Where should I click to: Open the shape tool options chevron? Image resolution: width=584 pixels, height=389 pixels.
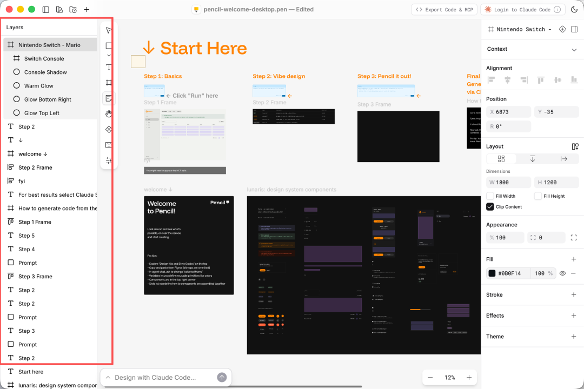(x=109, y=56)
